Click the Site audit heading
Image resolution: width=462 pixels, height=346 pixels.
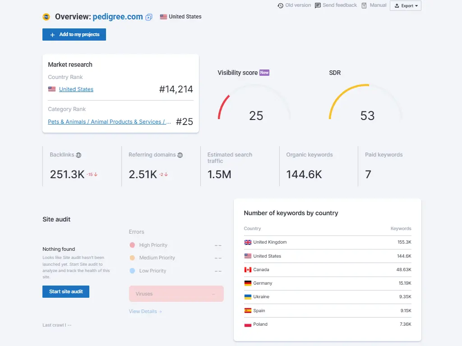coord(56,219)
